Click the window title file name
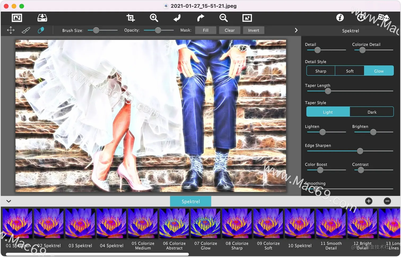The width and height of the screenshot is (401, 257). point(203,6)
